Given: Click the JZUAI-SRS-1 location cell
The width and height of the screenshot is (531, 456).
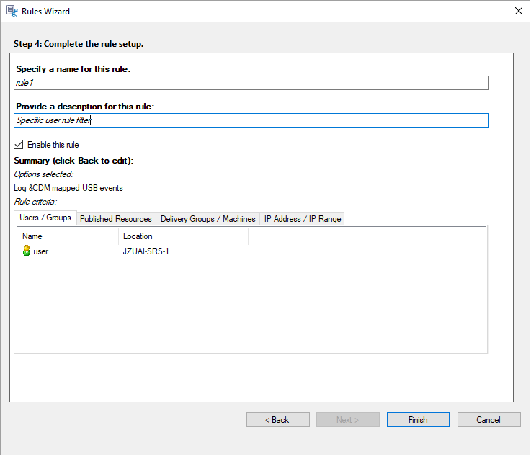Looking at the screenshot, I should 146,251.
